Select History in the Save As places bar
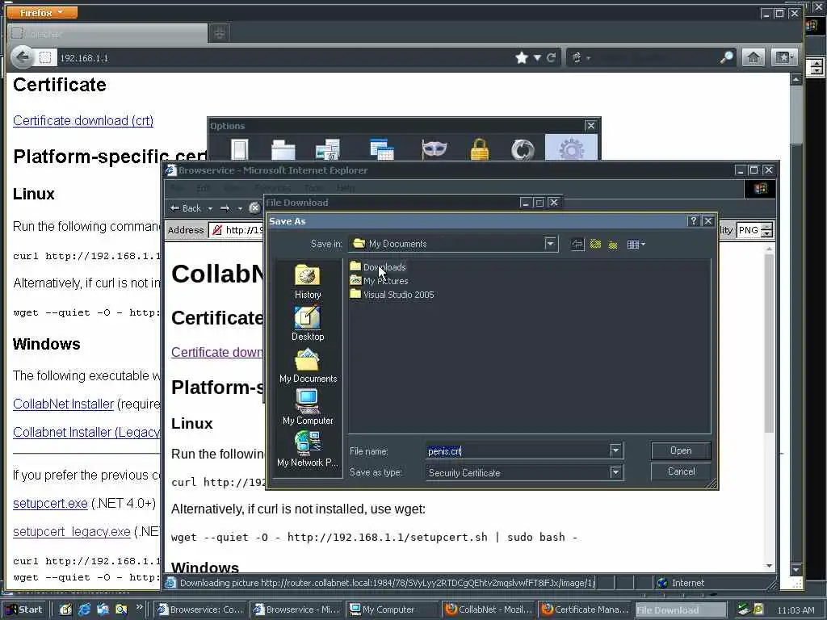 (308, 282)
